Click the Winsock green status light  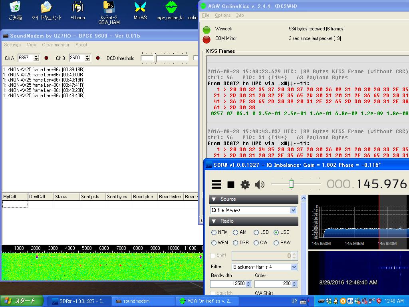coord(206,30)
